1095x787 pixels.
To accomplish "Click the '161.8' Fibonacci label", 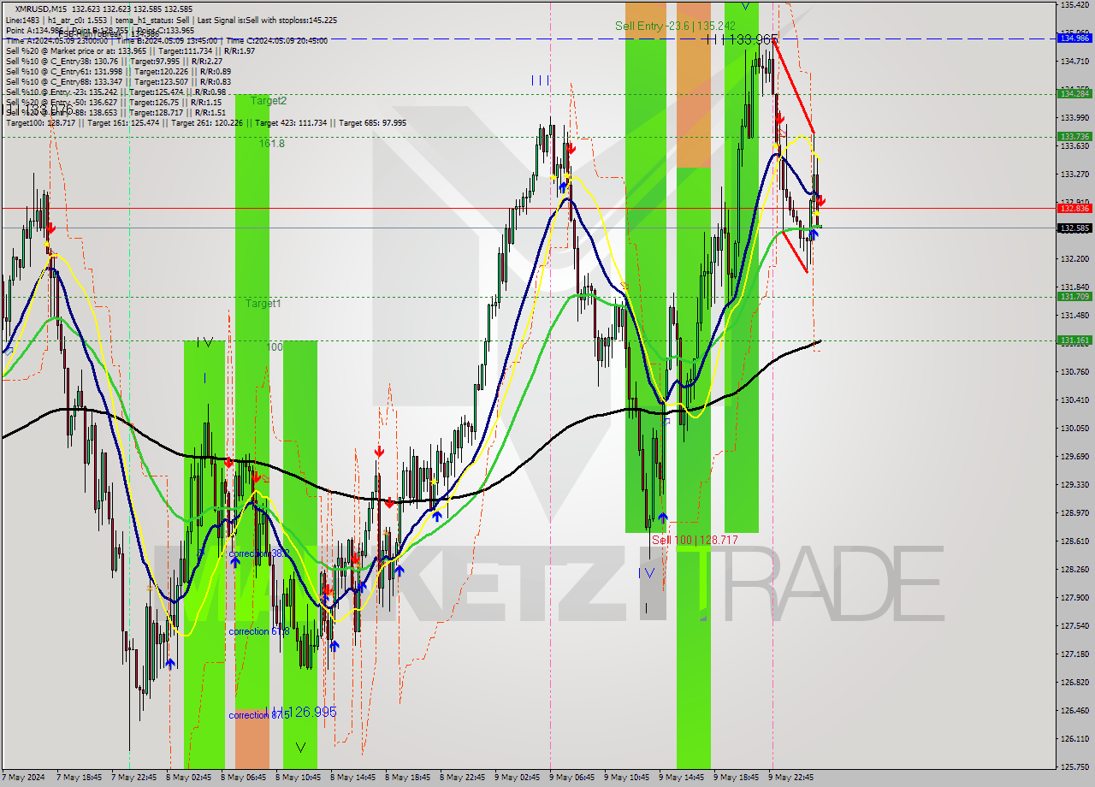I will coord(272,144).
